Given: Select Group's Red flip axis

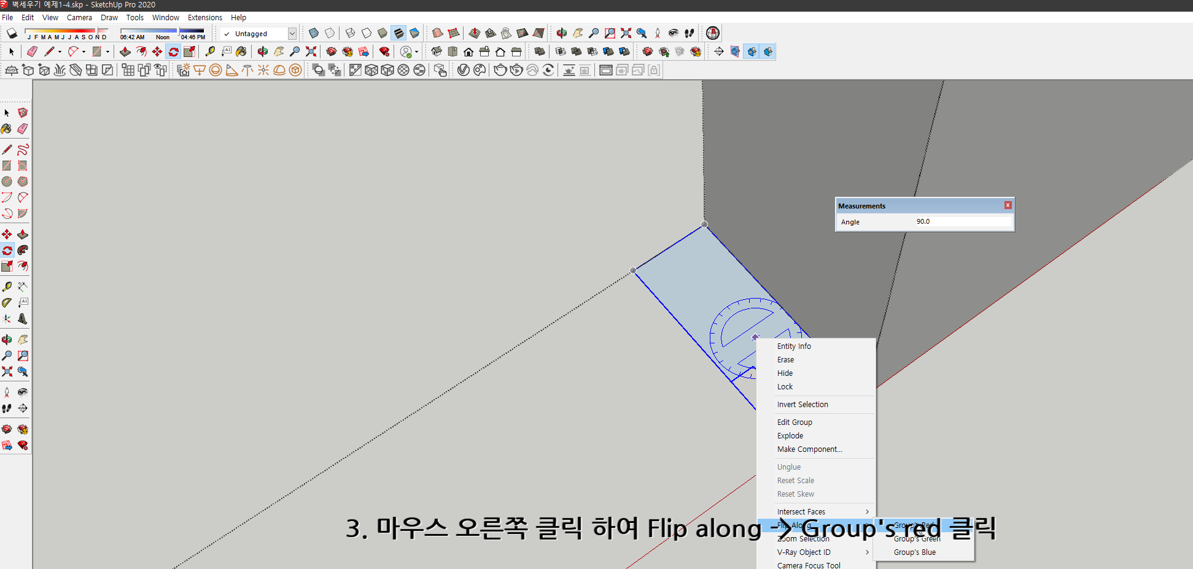Looking at the screenshot, I should (915, 525).
